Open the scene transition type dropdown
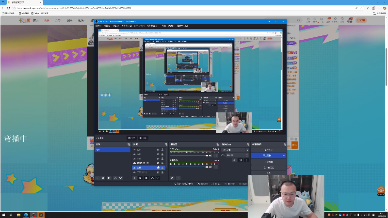This screenshot has width=388, height=218. click(x=235, y=150)
